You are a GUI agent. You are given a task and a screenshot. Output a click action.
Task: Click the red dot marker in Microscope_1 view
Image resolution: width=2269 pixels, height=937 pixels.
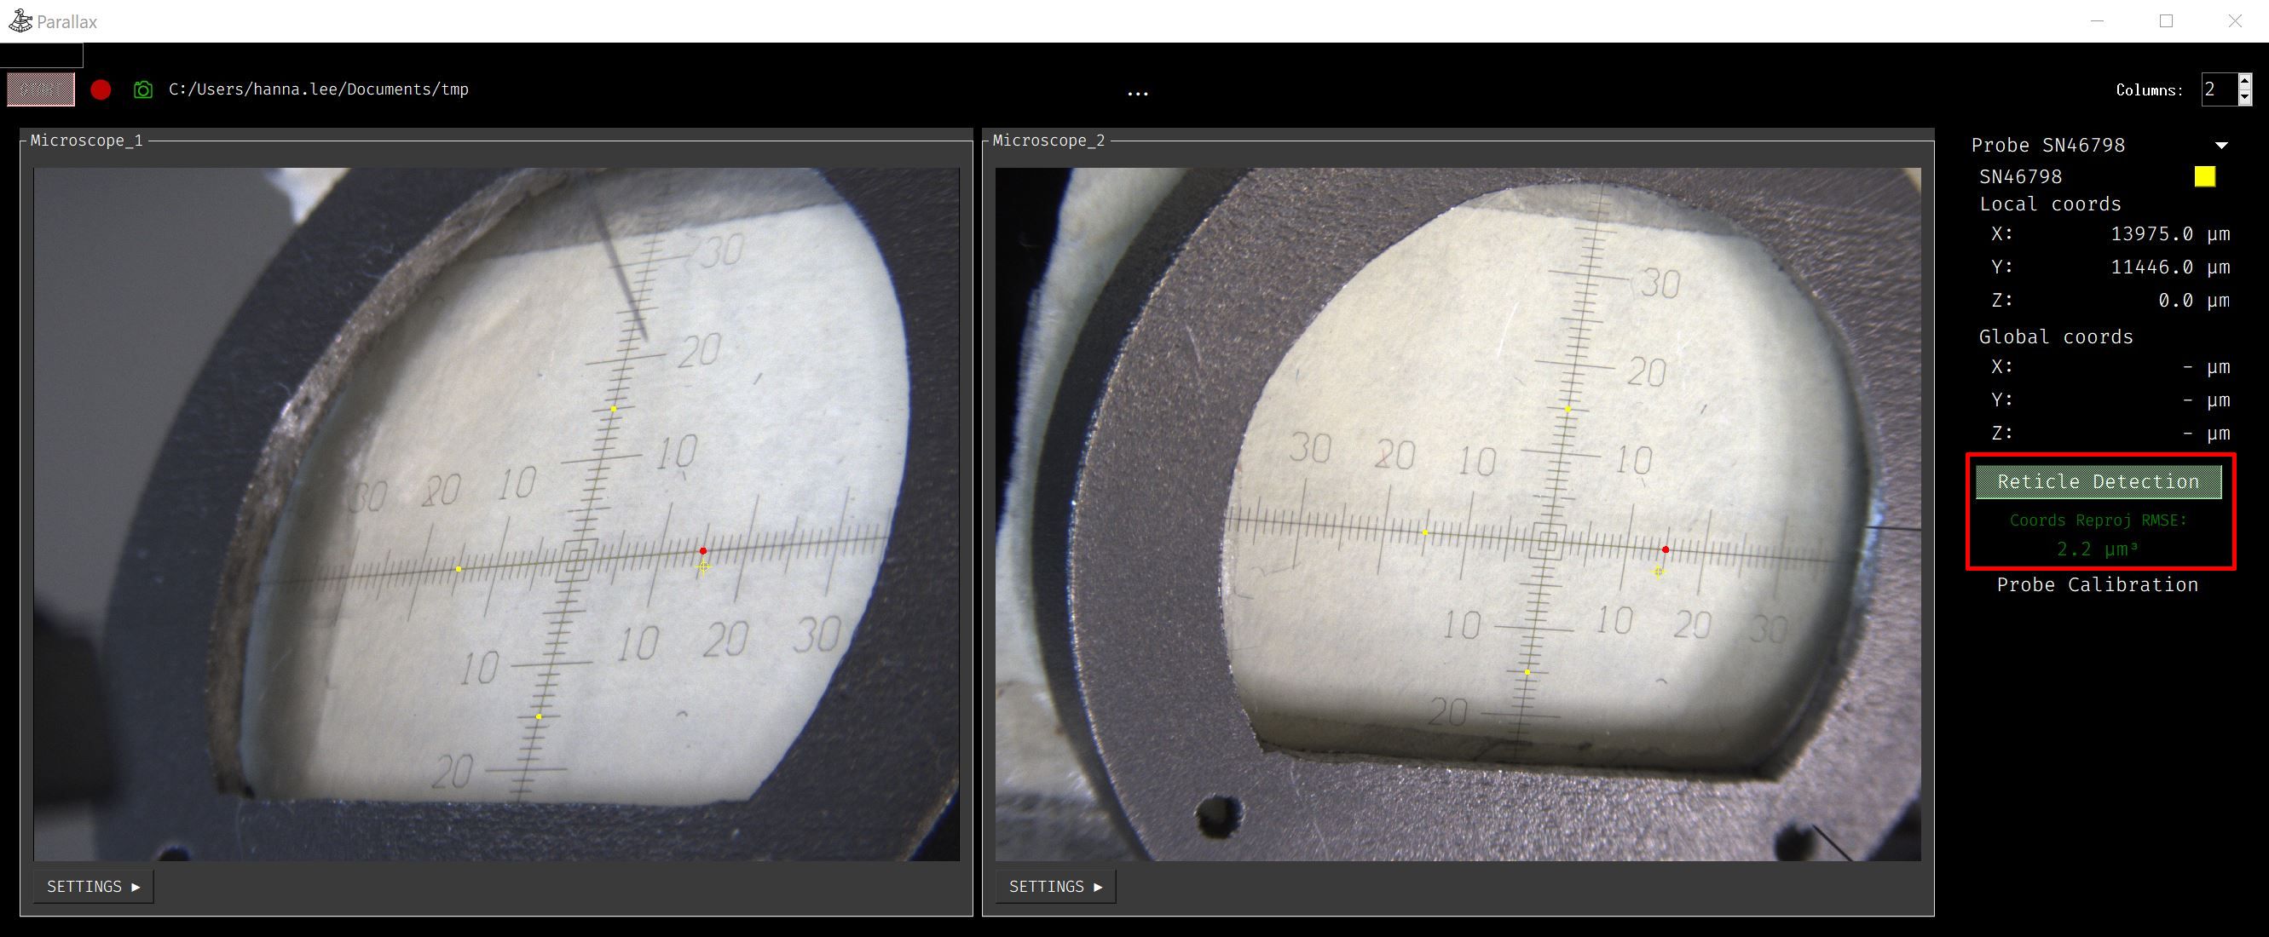703,550
